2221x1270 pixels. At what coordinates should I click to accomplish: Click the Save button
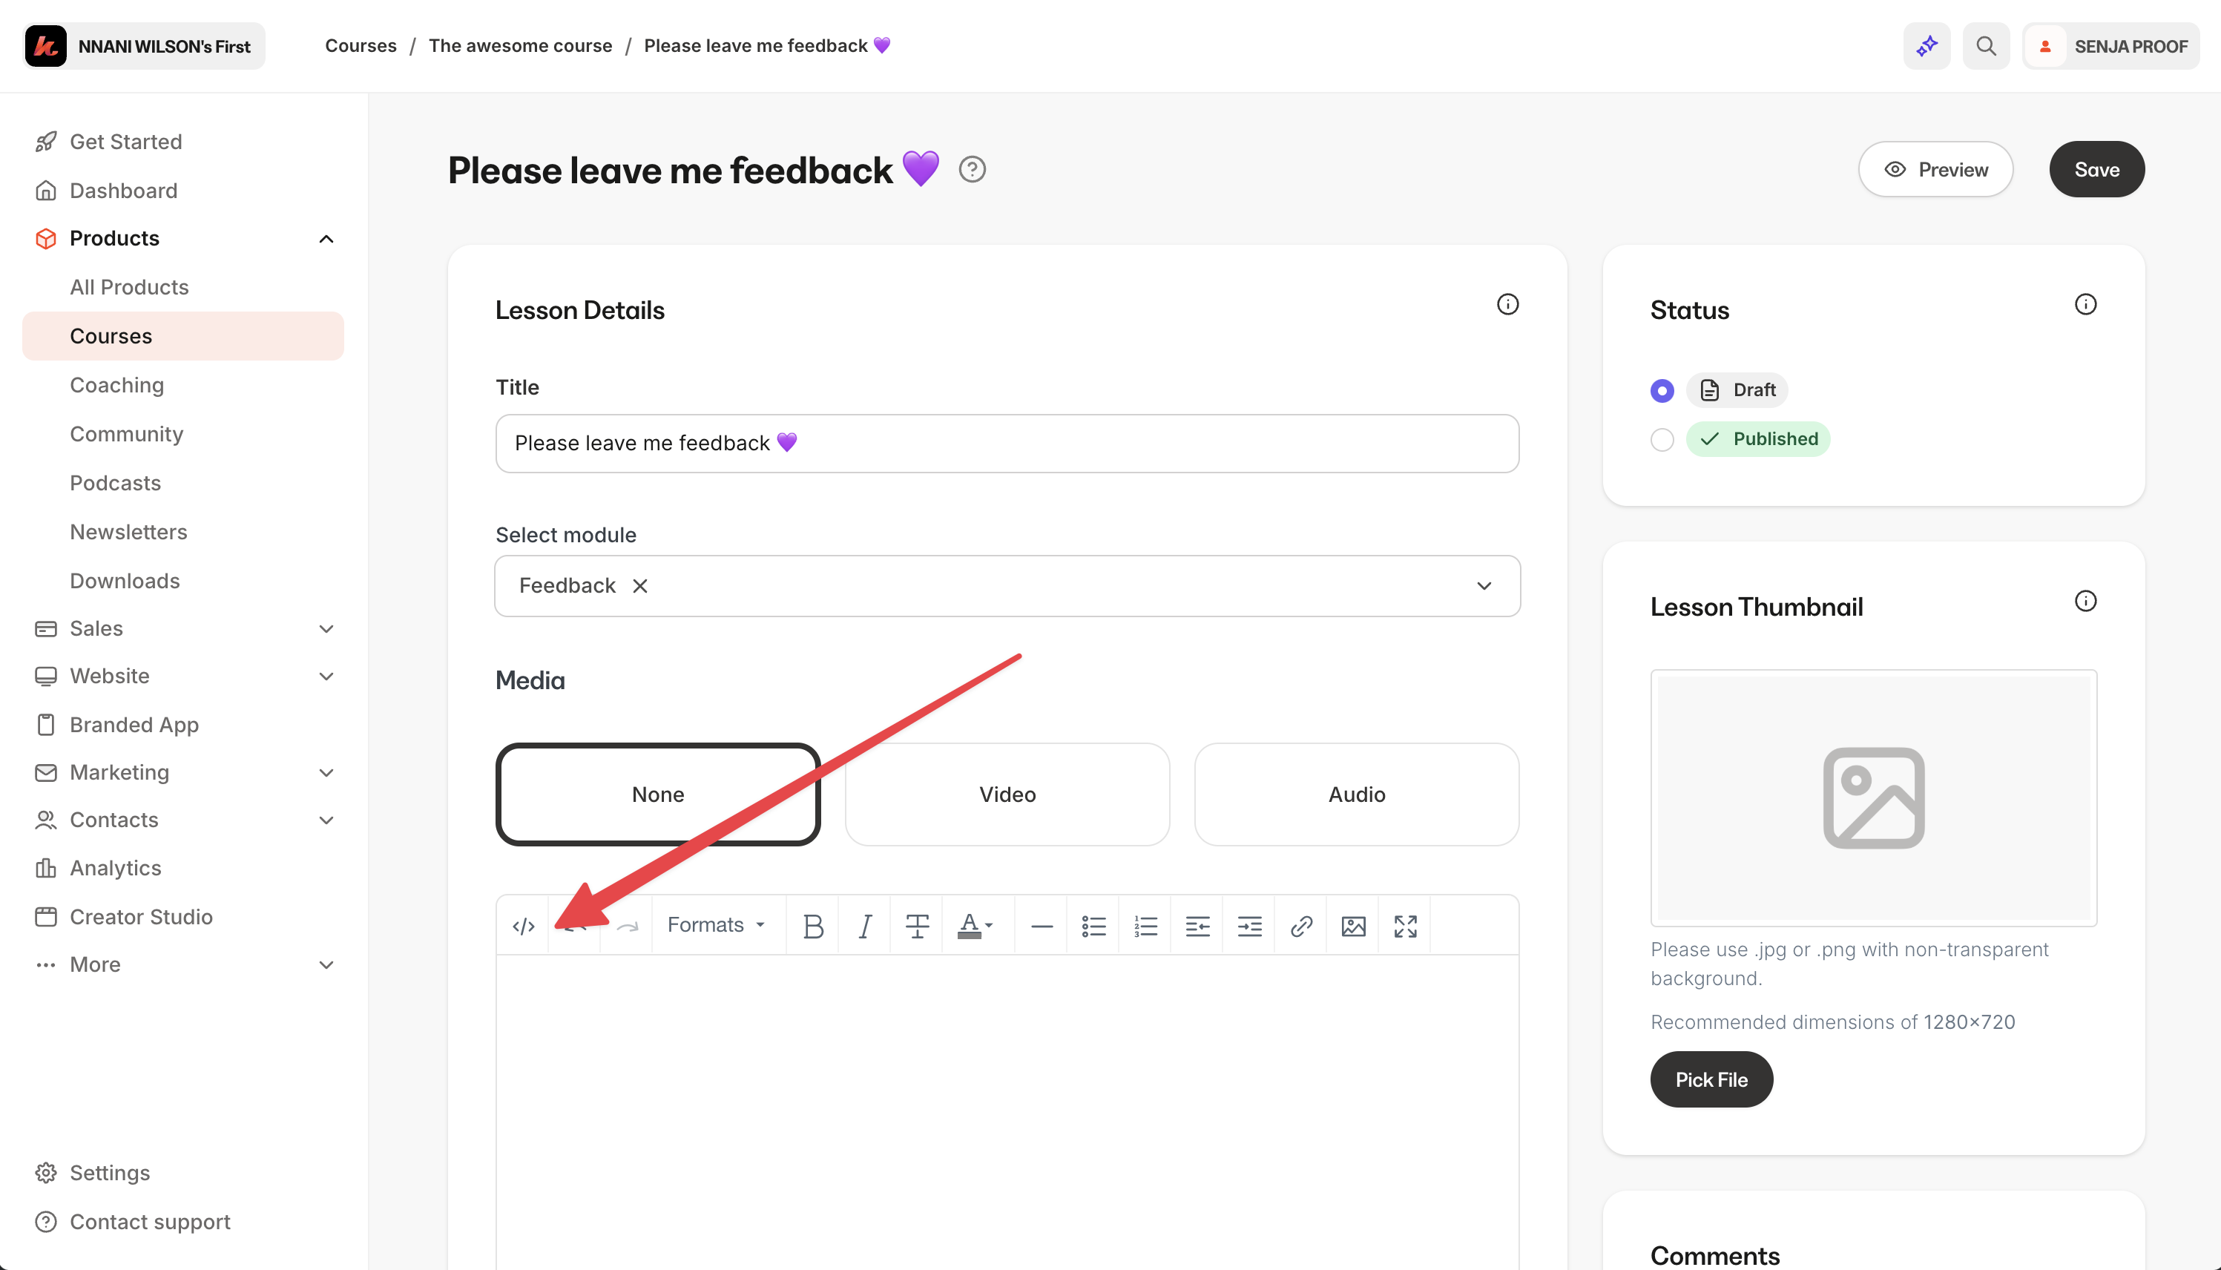point(2096,169)
